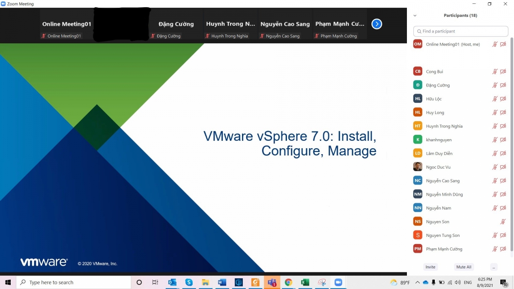
Task: Collapse the Participants panel chevron
Action: coord(415,15)
